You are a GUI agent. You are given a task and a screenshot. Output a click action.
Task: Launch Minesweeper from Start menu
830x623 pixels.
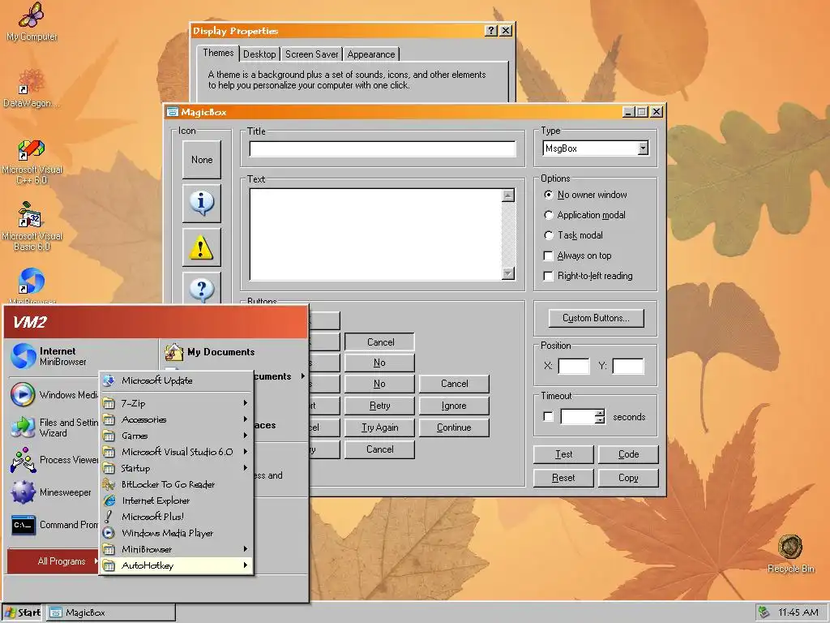pos(52,492)
